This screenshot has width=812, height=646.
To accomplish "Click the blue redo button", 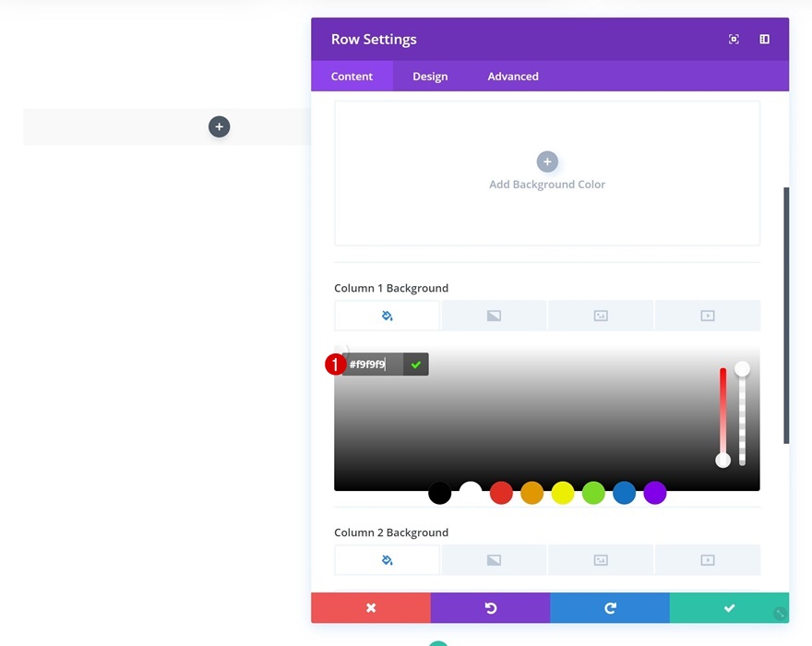I will [x=610, y=607].
